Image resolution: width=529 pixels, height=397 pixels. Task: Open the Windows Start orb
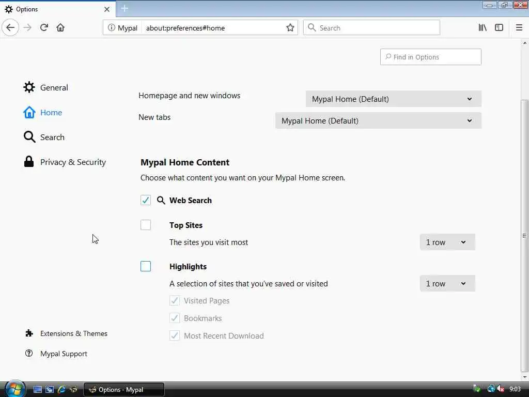point(15,389)
